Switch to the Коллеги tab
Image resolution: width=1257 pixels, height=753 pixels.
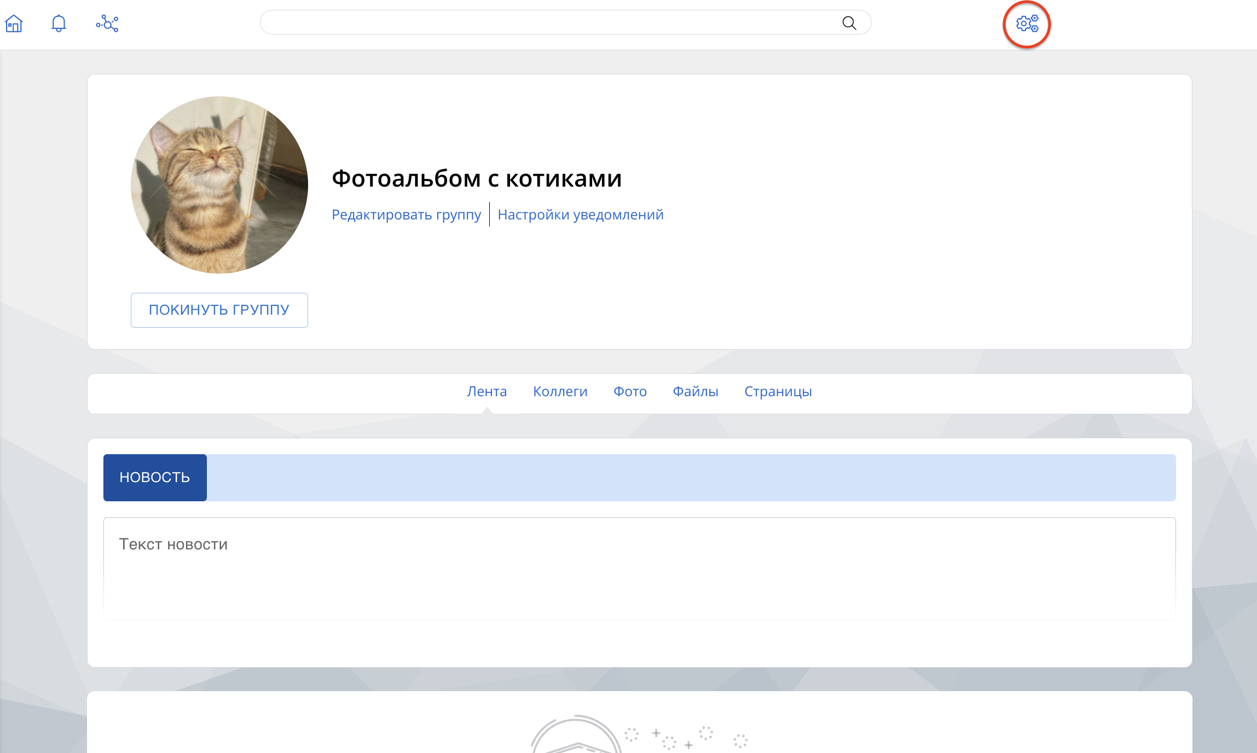pyautogui.click(x=560, y=392)
